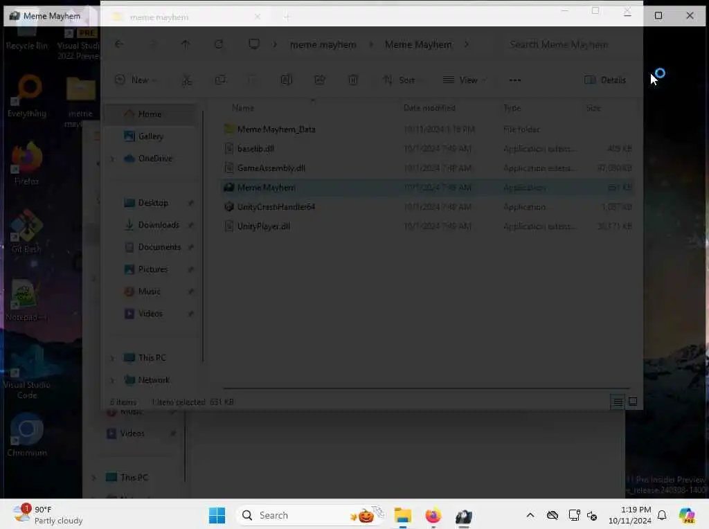Open the See more ellipsis menu
This screenshot has width=709, height=529.
[x=514, y=80]
